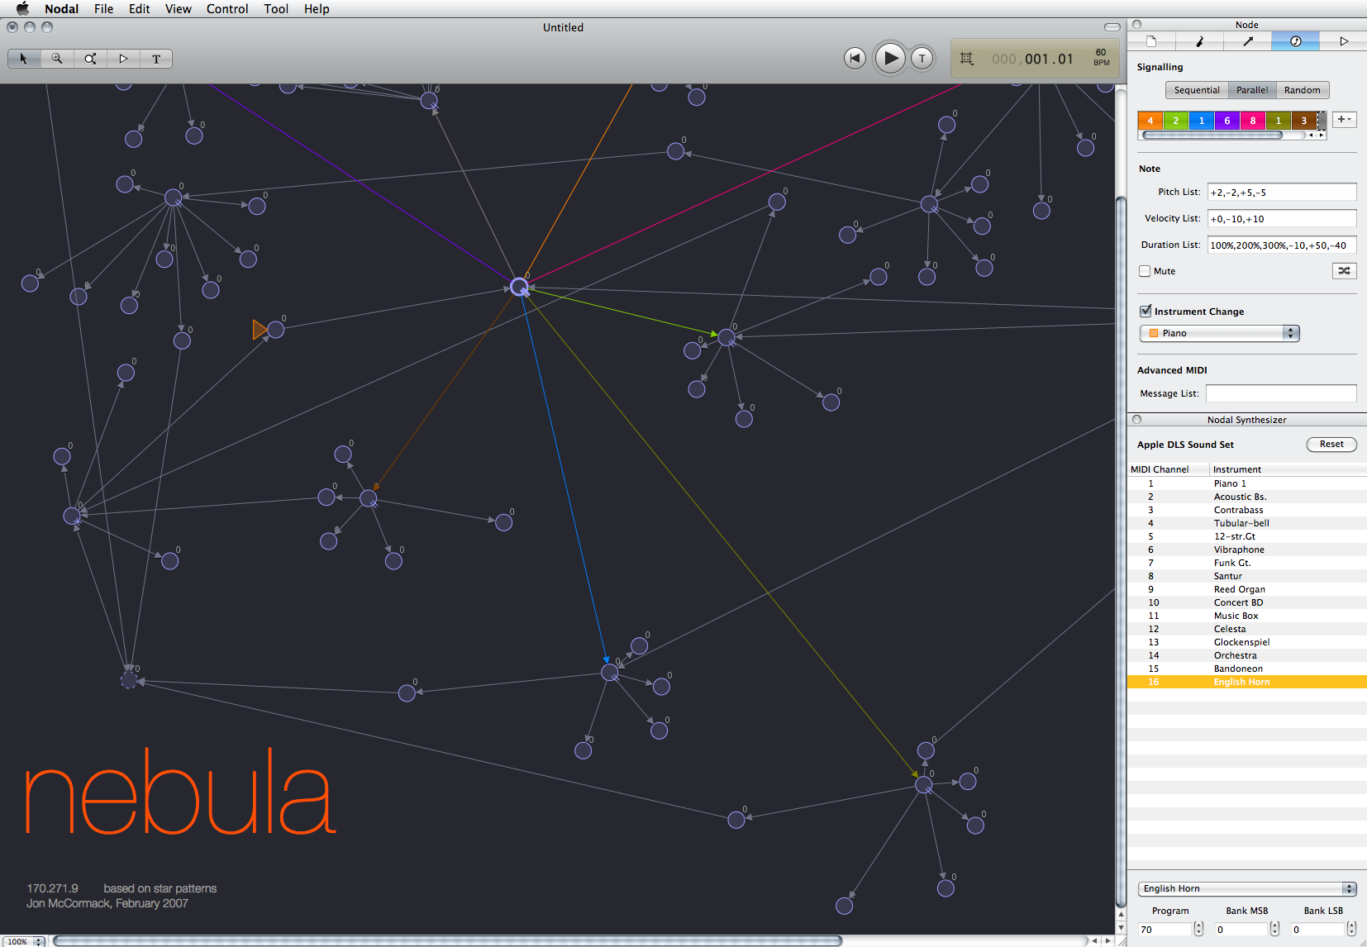This screenshot has width=1367, height=947.
Task: Switch signalling to Random mode
Action: tap(1303, 90)
